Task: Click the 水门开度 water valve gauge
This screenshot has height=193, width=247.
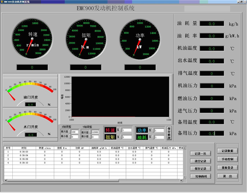Action: (30, 121)
